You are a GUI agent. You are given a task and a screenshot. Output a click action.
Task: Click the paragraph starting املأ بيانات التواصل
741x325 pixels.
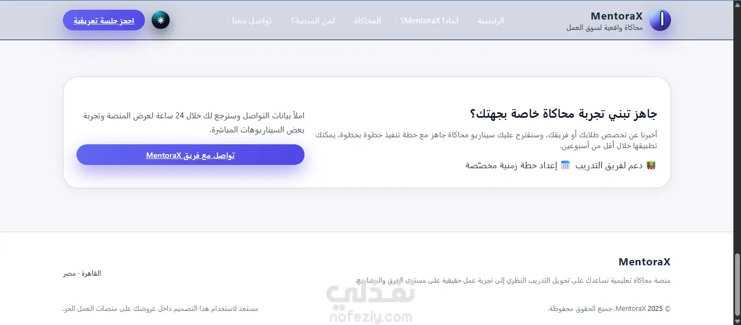click(194, 123)
